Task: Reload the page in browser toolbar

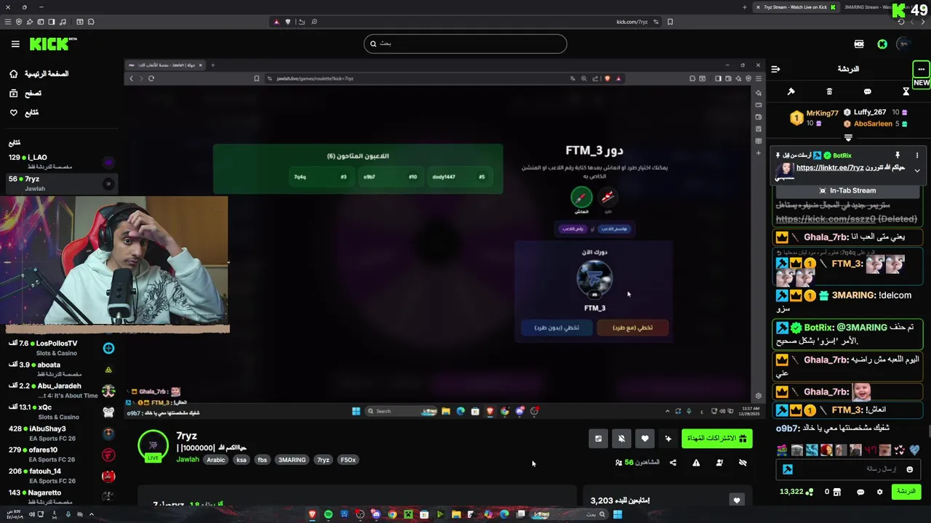Action: (901, 22)
